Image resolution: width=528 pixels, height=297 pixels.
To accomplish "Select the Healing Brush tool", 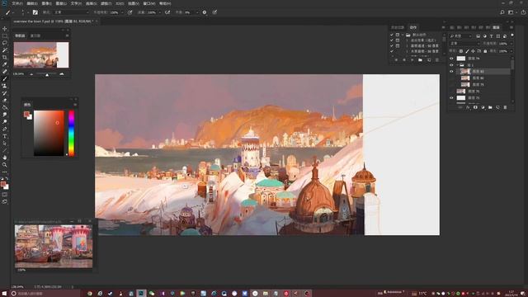I will [x=5, y=72].
